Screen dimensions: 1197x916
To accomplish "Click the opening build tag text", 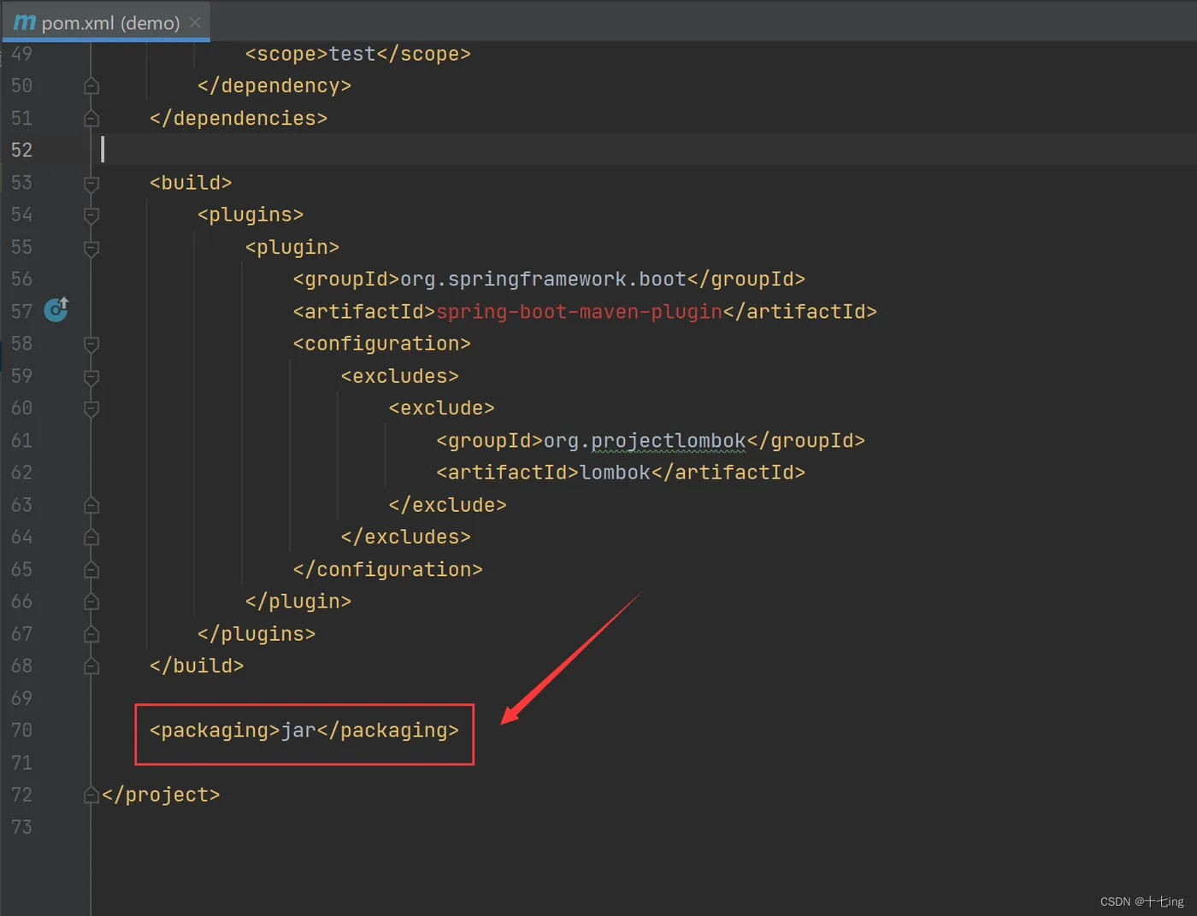I will tap(191, 183).
